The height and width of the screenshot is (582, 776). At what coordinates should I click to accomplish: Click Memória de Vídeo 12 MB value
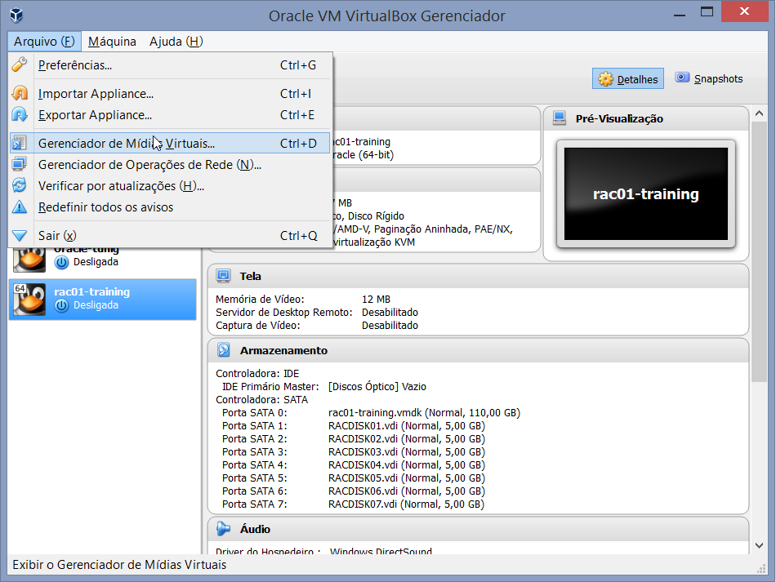pyautogui.click(x=376, y=299)
